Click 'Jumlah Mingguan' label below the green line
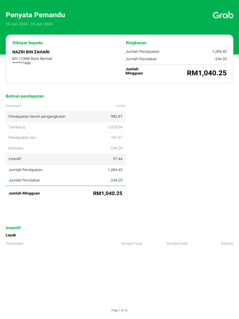The width and height of the screenshot is (239, 319). (24, 193)
